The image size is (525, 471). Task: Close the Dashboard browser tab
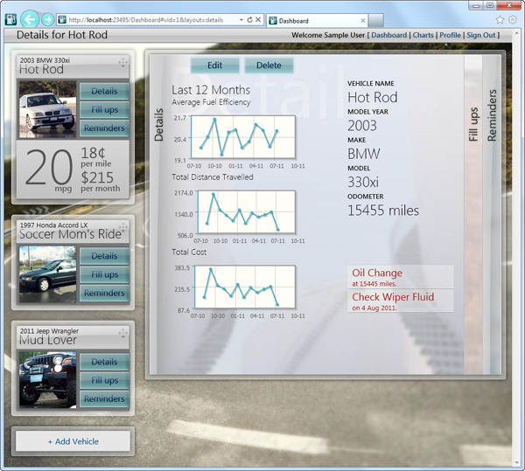tap(362, 21)
